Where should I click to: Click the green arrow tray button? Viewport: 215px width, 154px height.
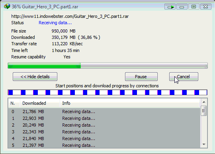pos(170,7)
